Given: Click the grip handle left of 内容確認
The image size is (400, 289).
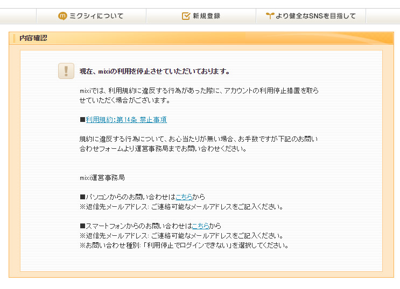Looking at the screenshot, I should pyautogui.click(x=15, y=38).
